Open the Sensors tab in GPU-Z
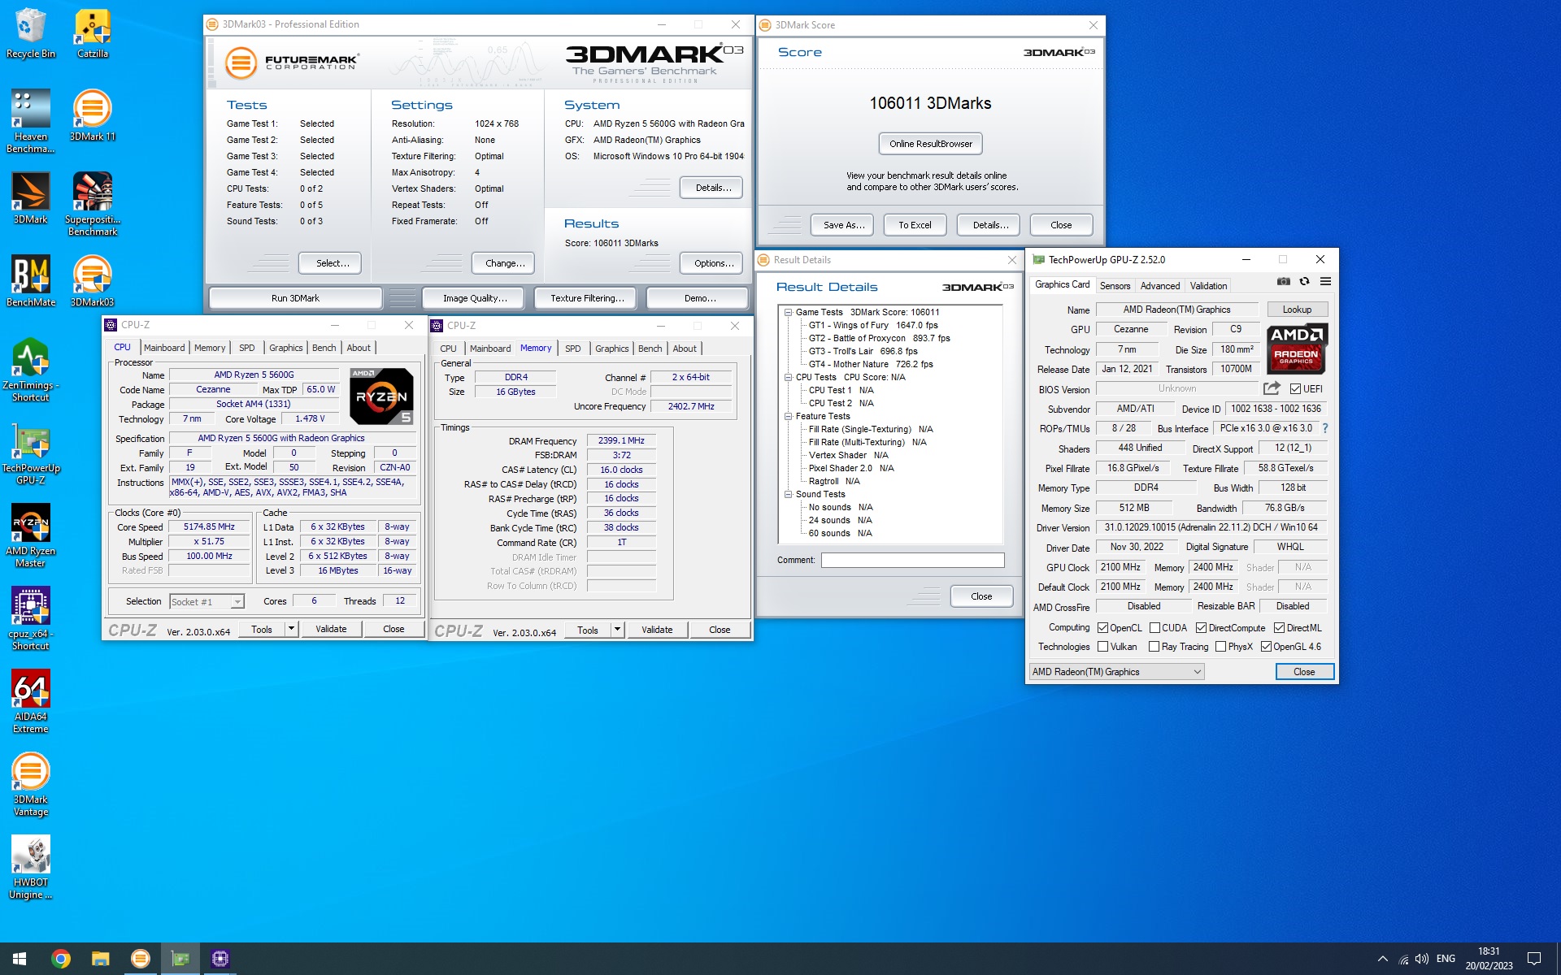This screenshot has height=975, width=1561. tap(1115, 286)
